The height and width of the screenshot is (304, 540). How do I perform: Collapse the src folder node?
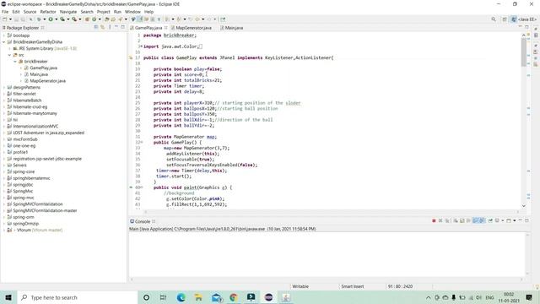[9, 55]
